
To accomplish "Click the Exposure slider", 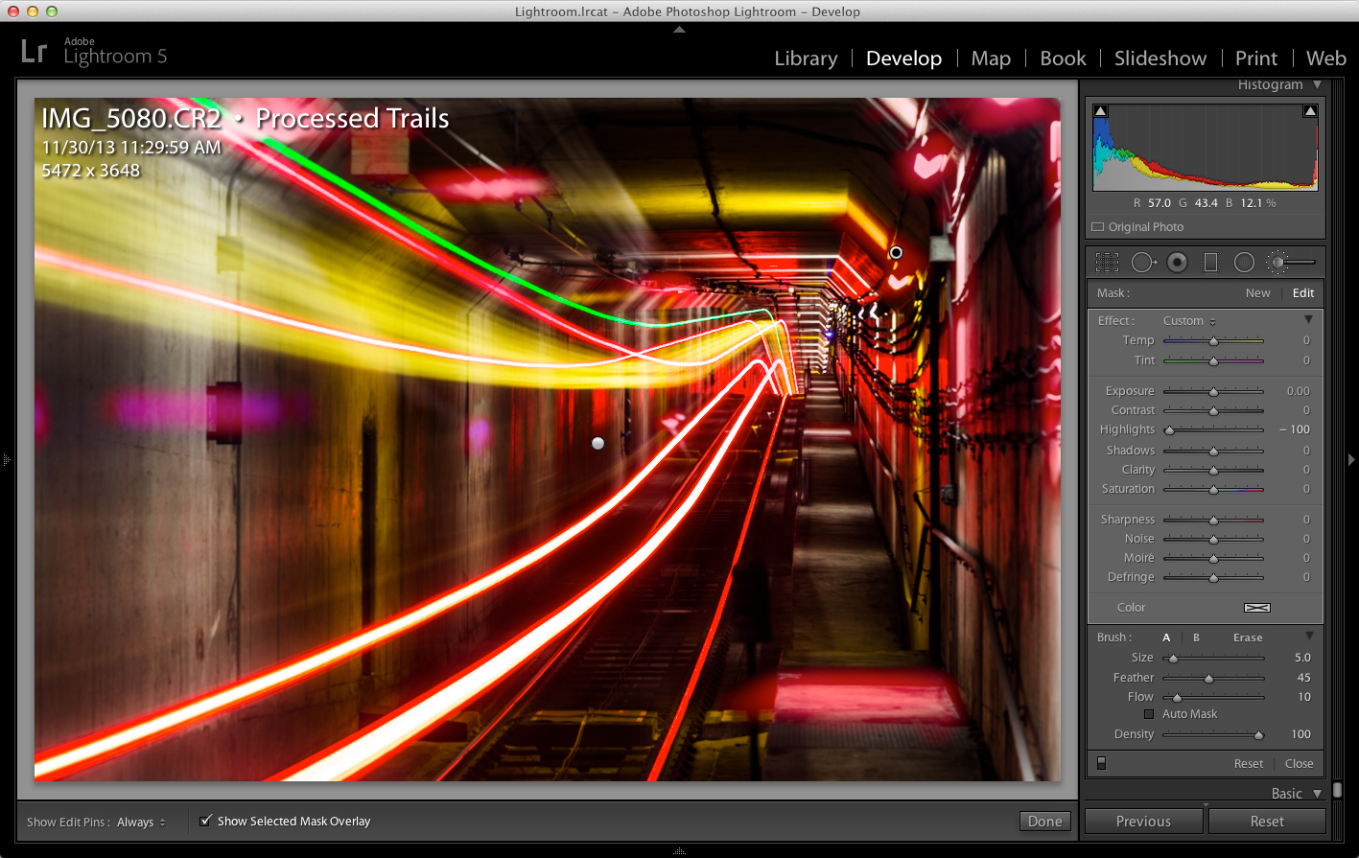I will 1213,391.
